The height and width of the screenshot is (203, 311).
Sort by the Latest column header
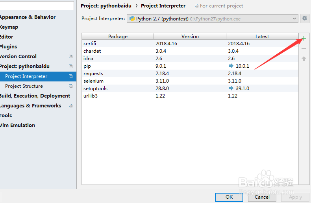tap(262, 37)
